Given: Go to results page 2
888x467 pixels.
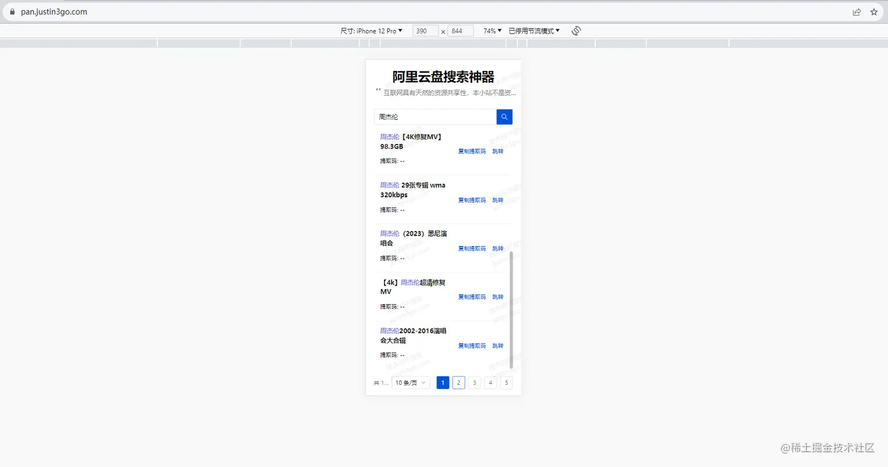Looking at the screenshot, I should coord(459,382).
